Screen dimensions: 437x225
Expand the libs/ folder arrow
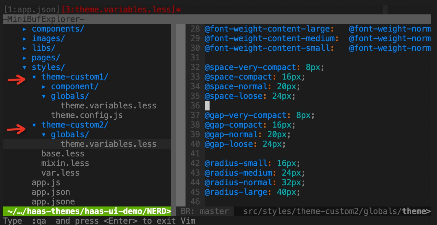point(24,48)
